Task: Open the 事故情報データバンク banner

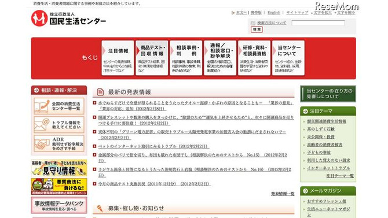Action: click(59, 205)
